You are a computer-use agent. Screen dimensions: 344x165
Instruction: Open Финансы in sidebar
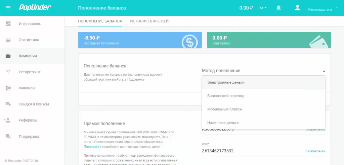tap(32, 88)
